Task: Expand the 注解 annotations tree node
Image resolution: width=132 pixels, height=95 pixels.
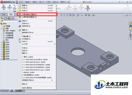Action: click(x=1, y=28)
